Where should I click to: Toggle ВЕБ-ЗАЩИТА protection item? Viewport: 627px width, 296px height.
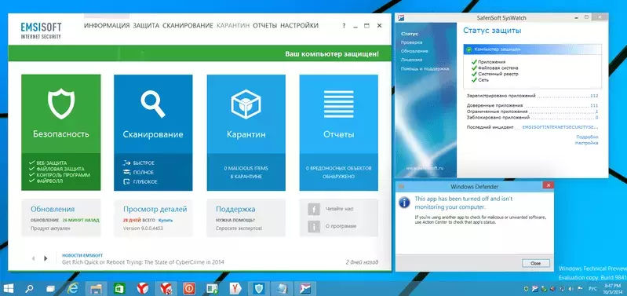point(48,163)
